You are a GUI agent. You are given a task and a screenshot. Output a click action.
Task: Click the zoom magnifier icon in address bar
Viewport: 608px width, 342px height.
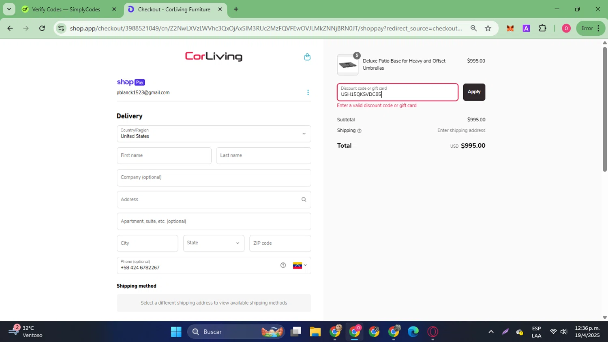(x=473, y=28)
